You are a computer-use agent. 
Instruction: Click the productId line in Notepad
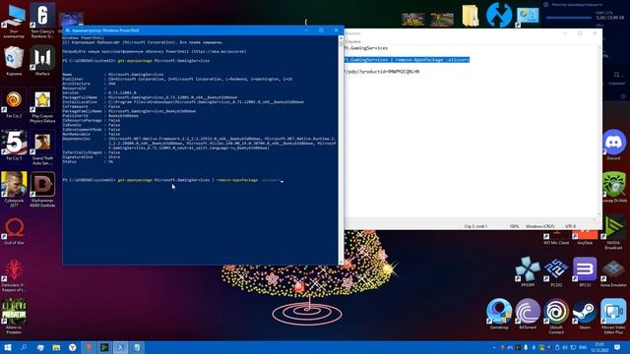pyautogui.click(x=382, y=72)
